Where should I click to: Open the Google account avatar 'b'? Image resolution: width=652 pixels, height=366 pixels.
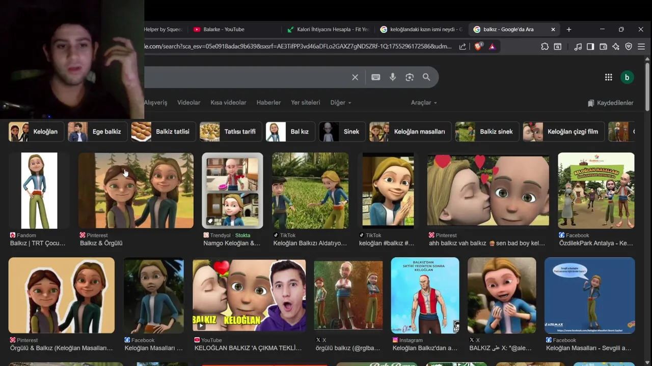coord(627,77)
